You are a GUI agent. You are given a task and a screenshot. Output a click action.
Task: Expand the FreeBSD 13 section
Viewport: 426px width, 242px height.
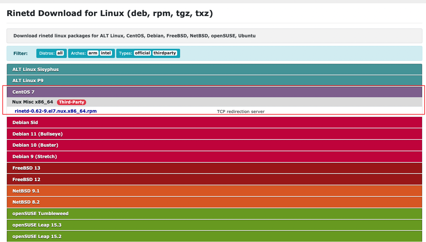click(x=214, y=168)
